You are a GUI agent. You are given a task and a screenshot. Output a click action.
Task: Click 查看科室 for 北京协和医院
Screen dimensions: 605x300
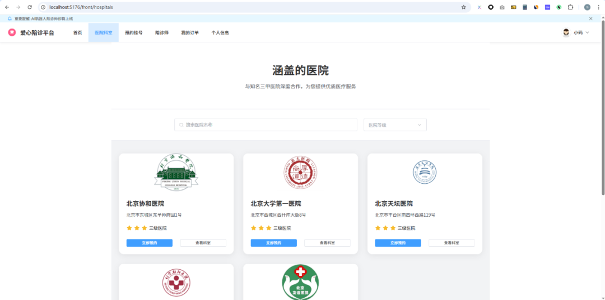(x=203, y=243)
